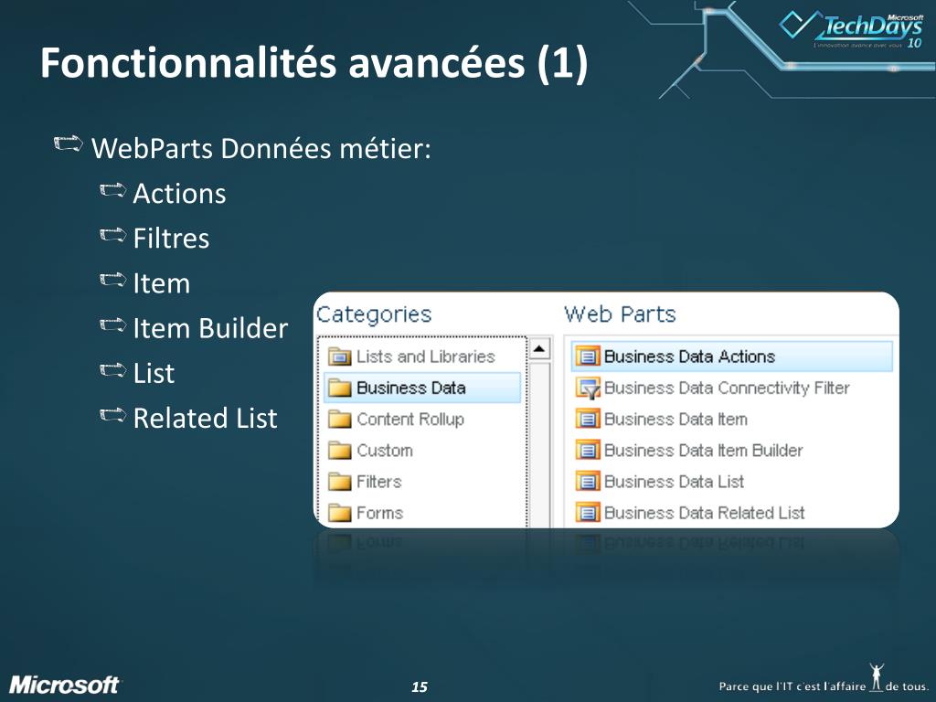The width and height of the screenshot is (936, 702).
Task: Click the Web Parts heading
Action: (x=620, y=314)
